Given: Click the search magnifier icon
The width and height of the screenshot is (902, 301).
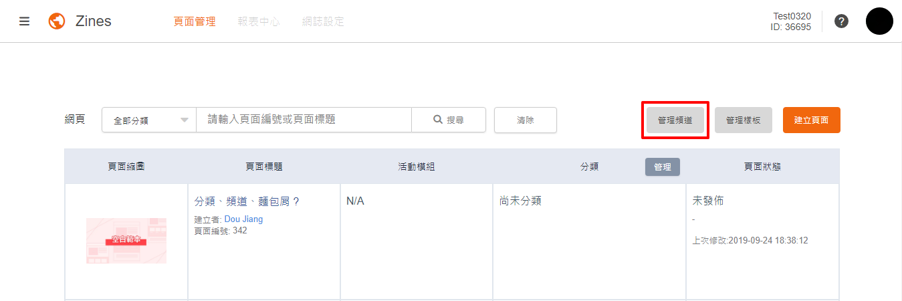Looking at the screenshot, I should pos(438,120).
